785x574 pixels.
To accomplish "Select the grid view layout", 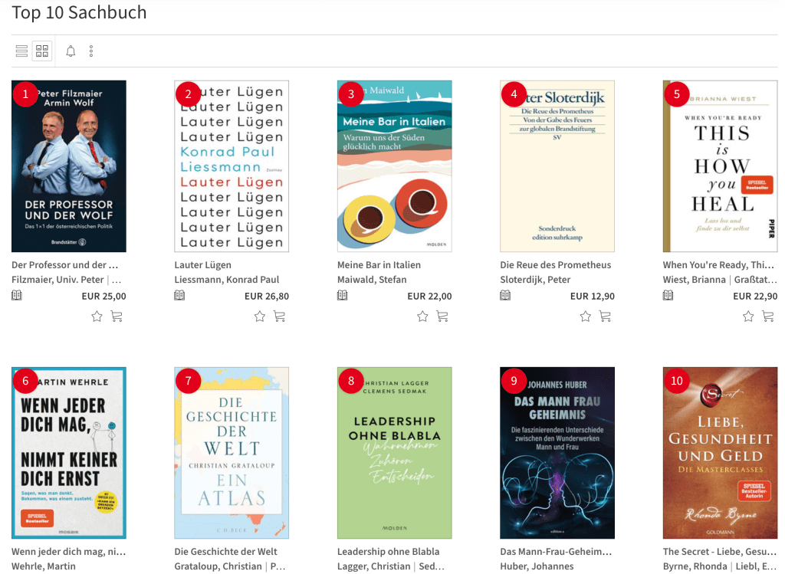I will [x=42, y=51].
